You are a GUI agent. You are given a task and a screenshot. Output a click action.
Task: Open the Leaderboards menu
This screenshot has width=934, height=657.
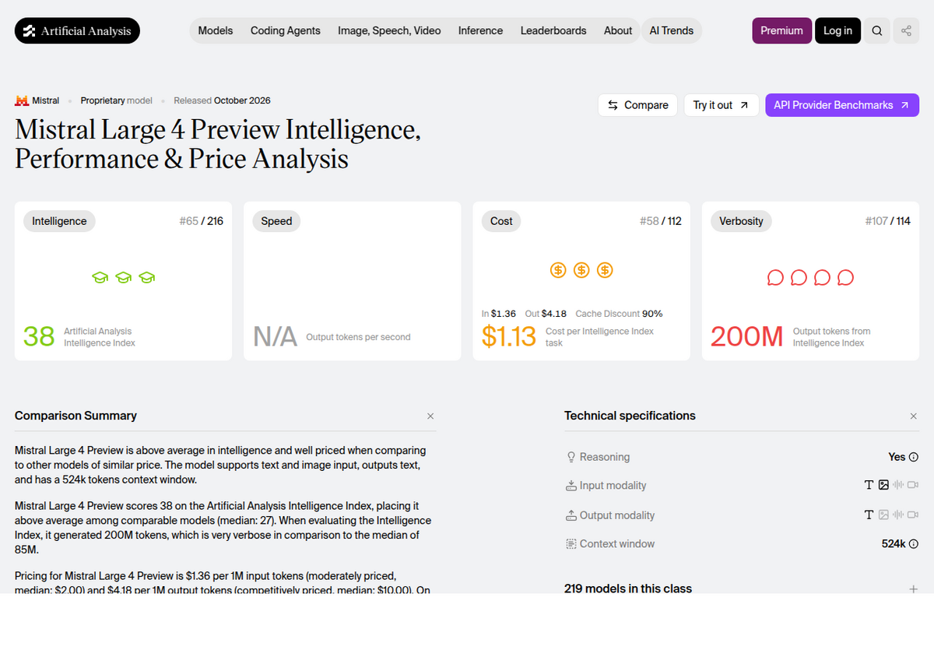coord(553,31)
